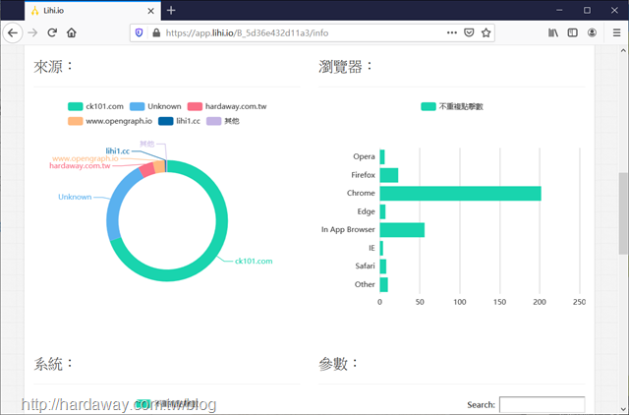Click the scrollbar up arrow

click(622, 50)
